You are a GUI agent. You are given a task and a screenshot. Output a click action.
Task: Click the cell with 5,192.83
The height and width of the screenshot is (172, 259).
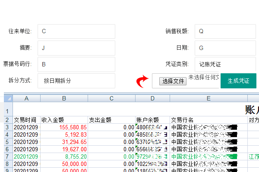click(64, 134)
